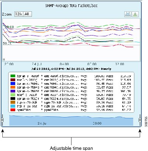The width and height of the screenshot is (148, 151).
Task: Select legend entry ipran-c-7606s
Action: pos(28,83)
